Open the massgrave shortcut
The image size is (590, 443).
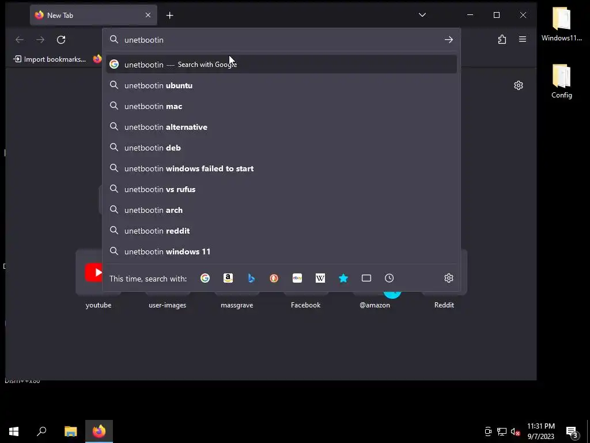click(237, 305)
